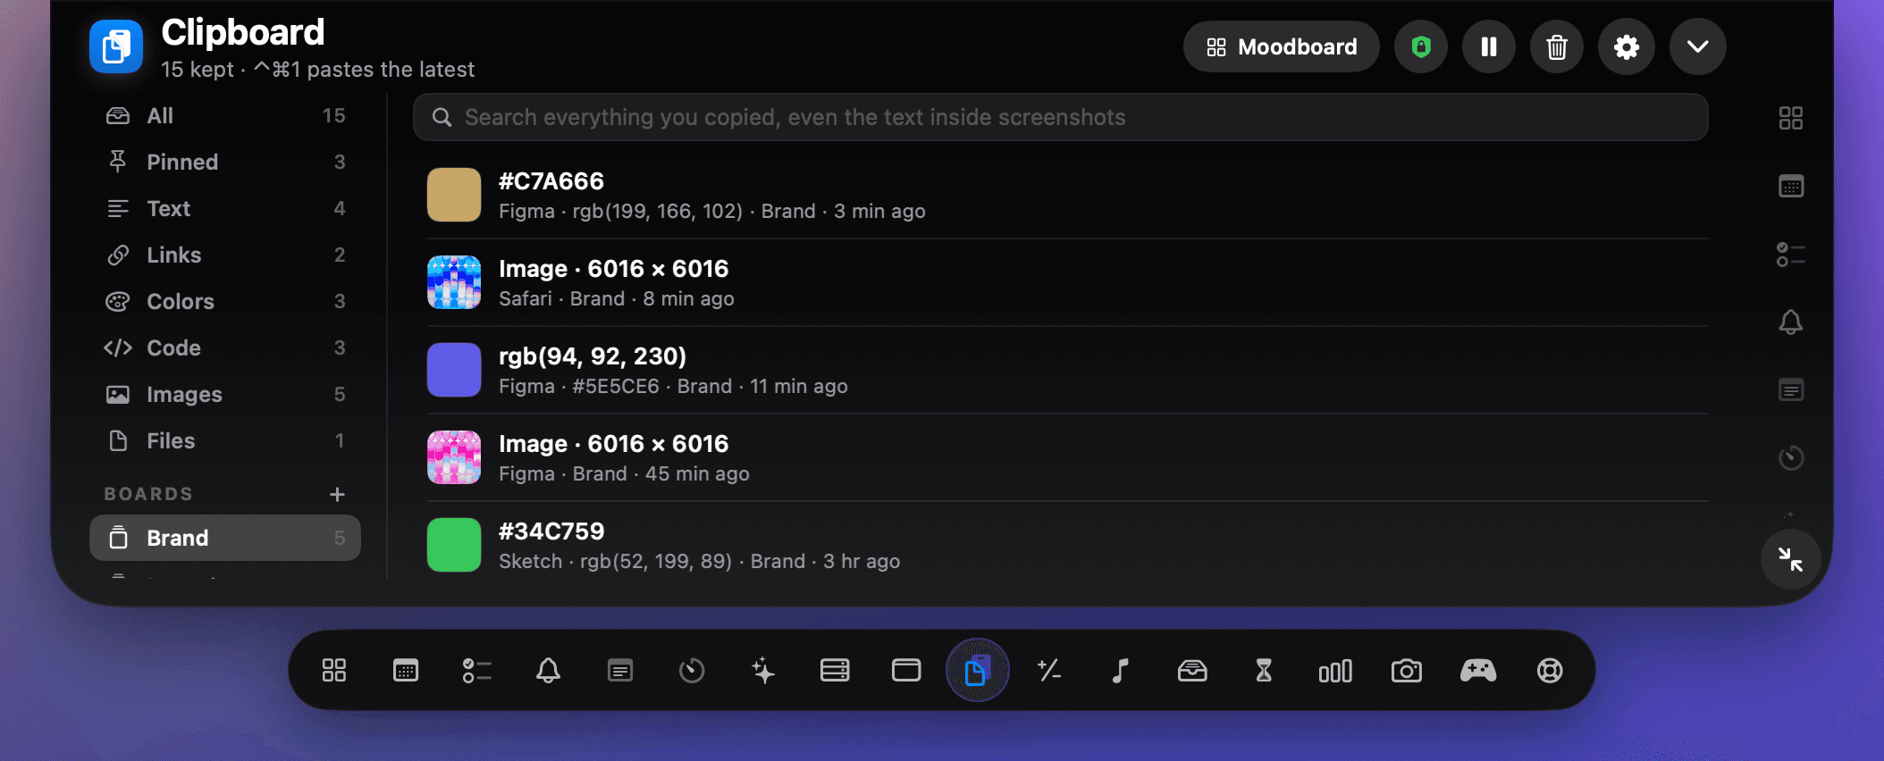Open the bar chart stats in dock
The height and width of the screenshot is (761, 1884).
click(x=1335, y=671)
